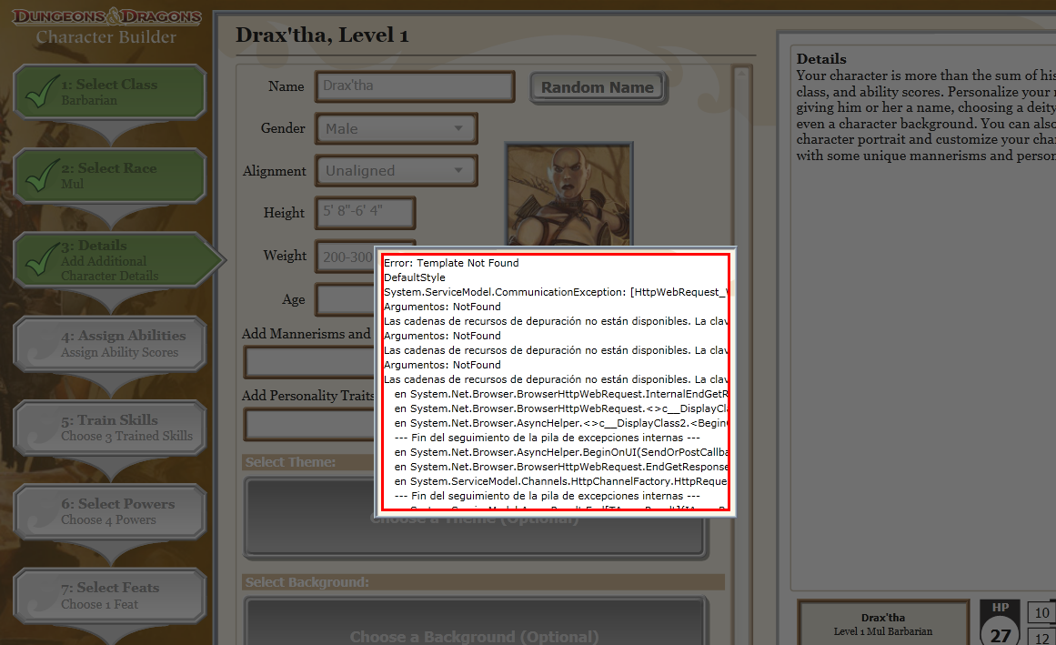1056x645 pixels.
Task: Click the Select Background header
Action: (x=483, y=581)
